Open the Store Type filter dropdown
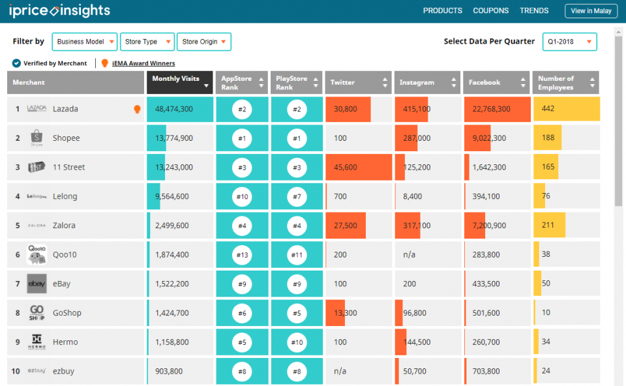 coord(147,42)
